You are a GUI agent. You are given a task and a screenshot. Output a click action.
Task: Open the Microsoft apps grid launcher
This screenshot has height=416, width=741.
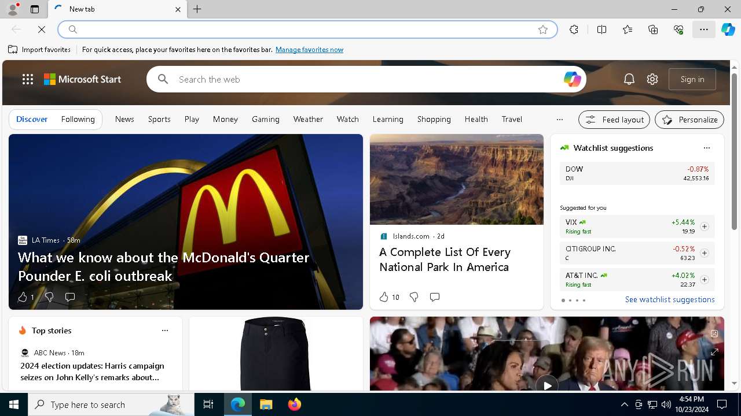(x=27, y=79)
